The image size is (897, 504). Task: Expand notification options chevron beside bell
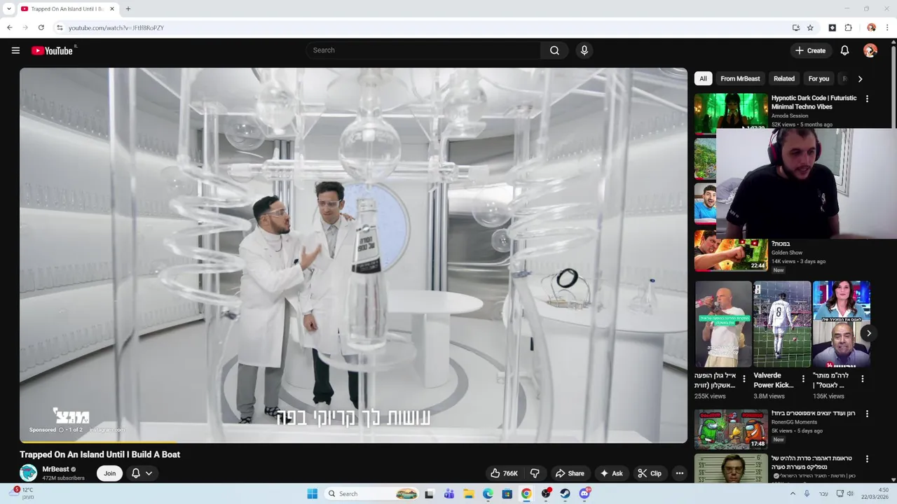[149, 473]
